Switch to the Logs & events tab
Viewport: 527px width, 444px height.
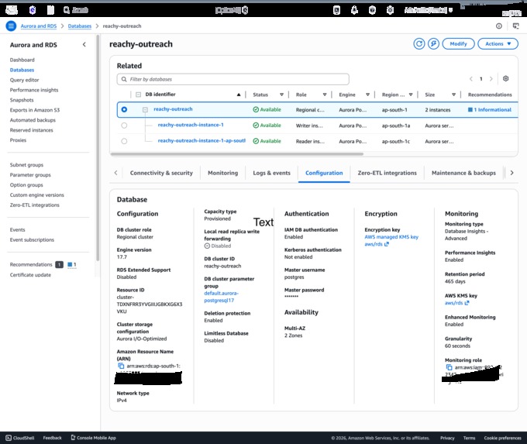click(271, 173)
